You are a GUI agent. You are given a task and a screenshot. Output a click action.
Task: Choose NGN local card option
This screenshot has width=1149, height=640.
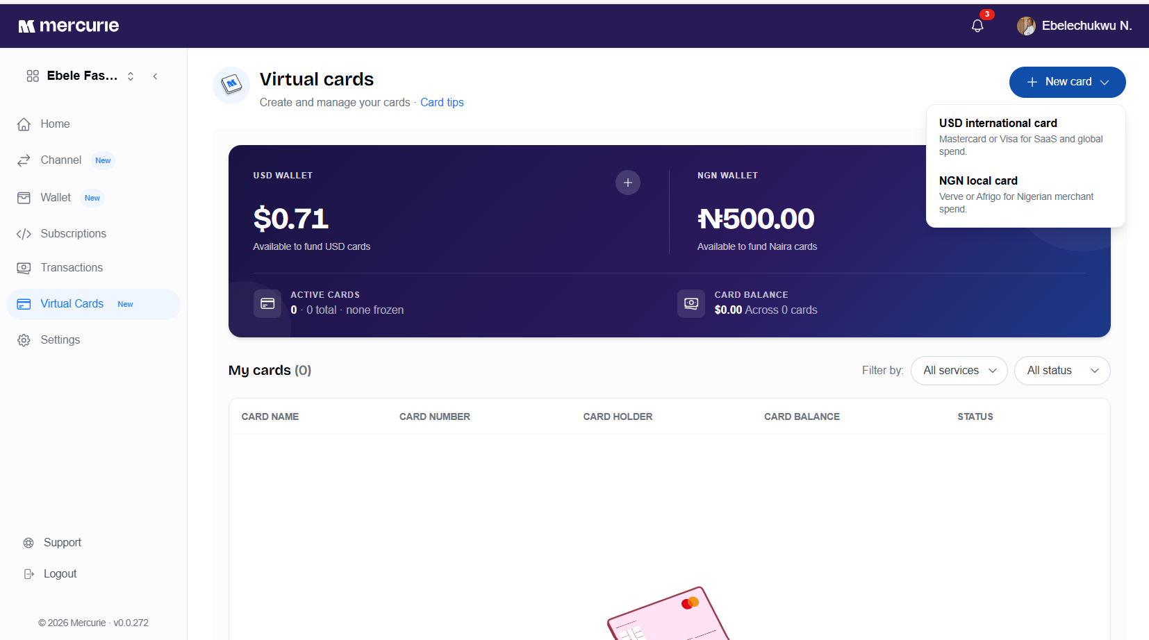(1025, 194)
